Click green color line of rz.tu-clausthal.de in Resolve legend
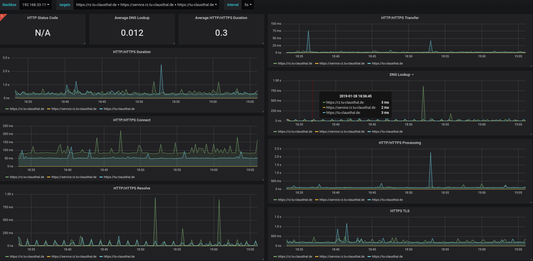Screen dimensions: 533x261 [x=7, y=257]
